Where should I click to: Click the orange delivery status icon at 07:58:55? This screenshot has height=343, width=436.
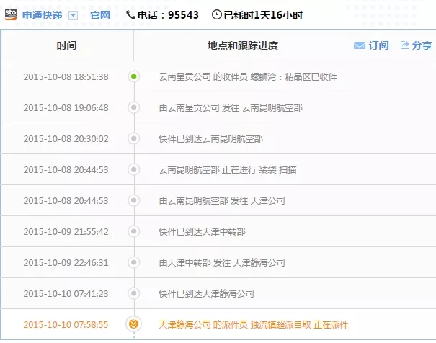point(134,324)
